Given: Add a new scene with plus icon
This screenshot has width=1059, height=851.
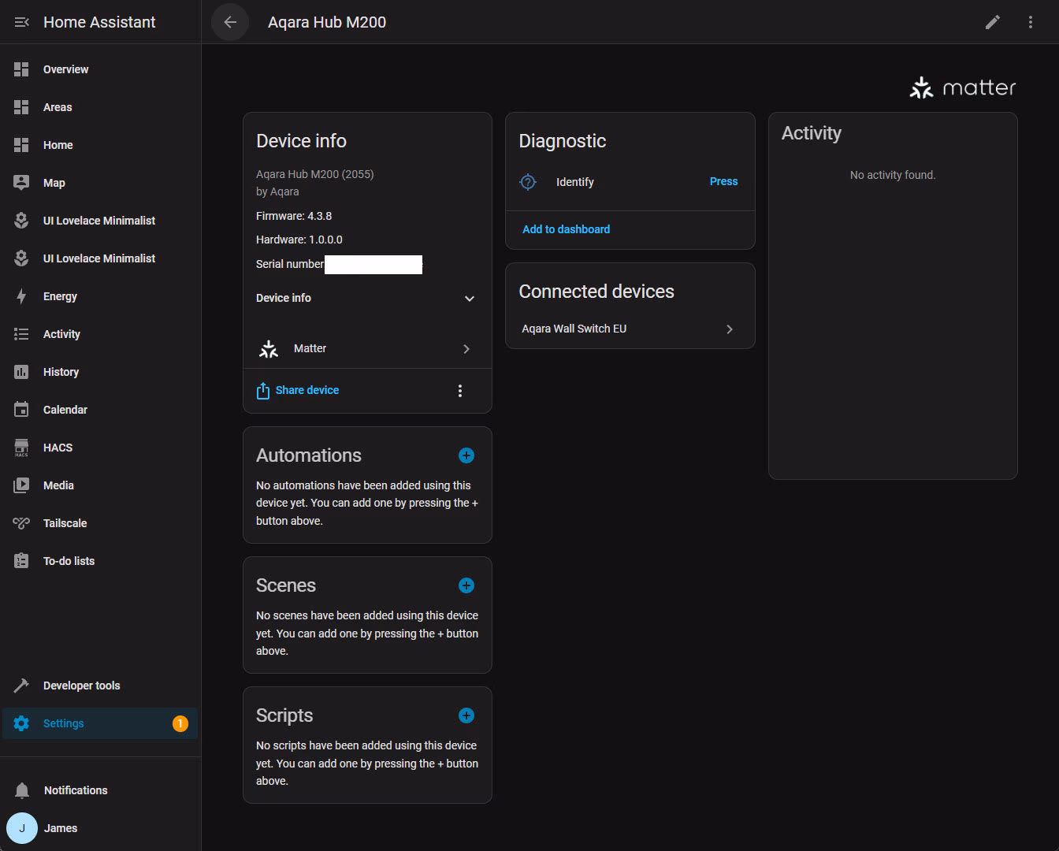Looking at the screenshot, I should pos(466,585).
